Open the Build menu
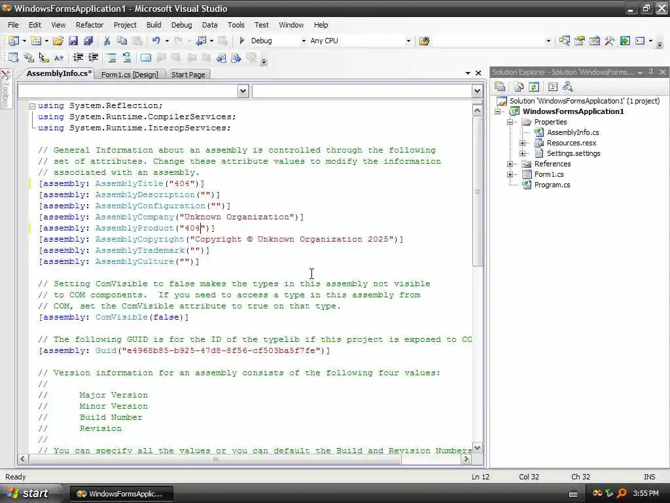 click(154, 25)
